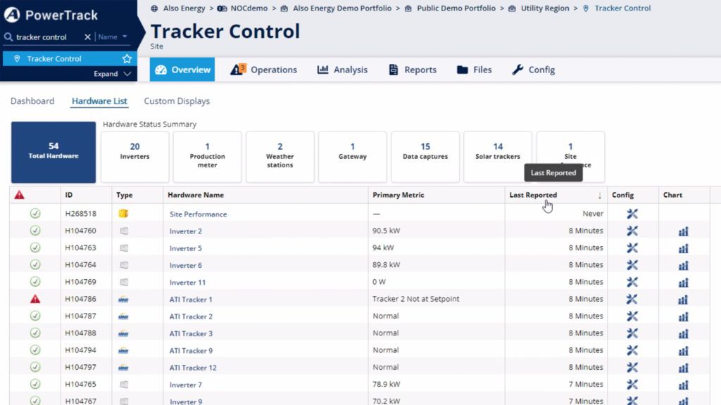Filter by the 1 Production meter card
The width and height of the screenshot is (721, 405).
click(208, 157)
